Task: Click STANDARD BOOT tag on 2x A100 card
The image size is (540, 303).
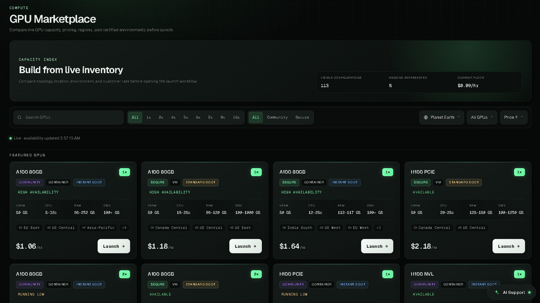Action: (200, 284)
